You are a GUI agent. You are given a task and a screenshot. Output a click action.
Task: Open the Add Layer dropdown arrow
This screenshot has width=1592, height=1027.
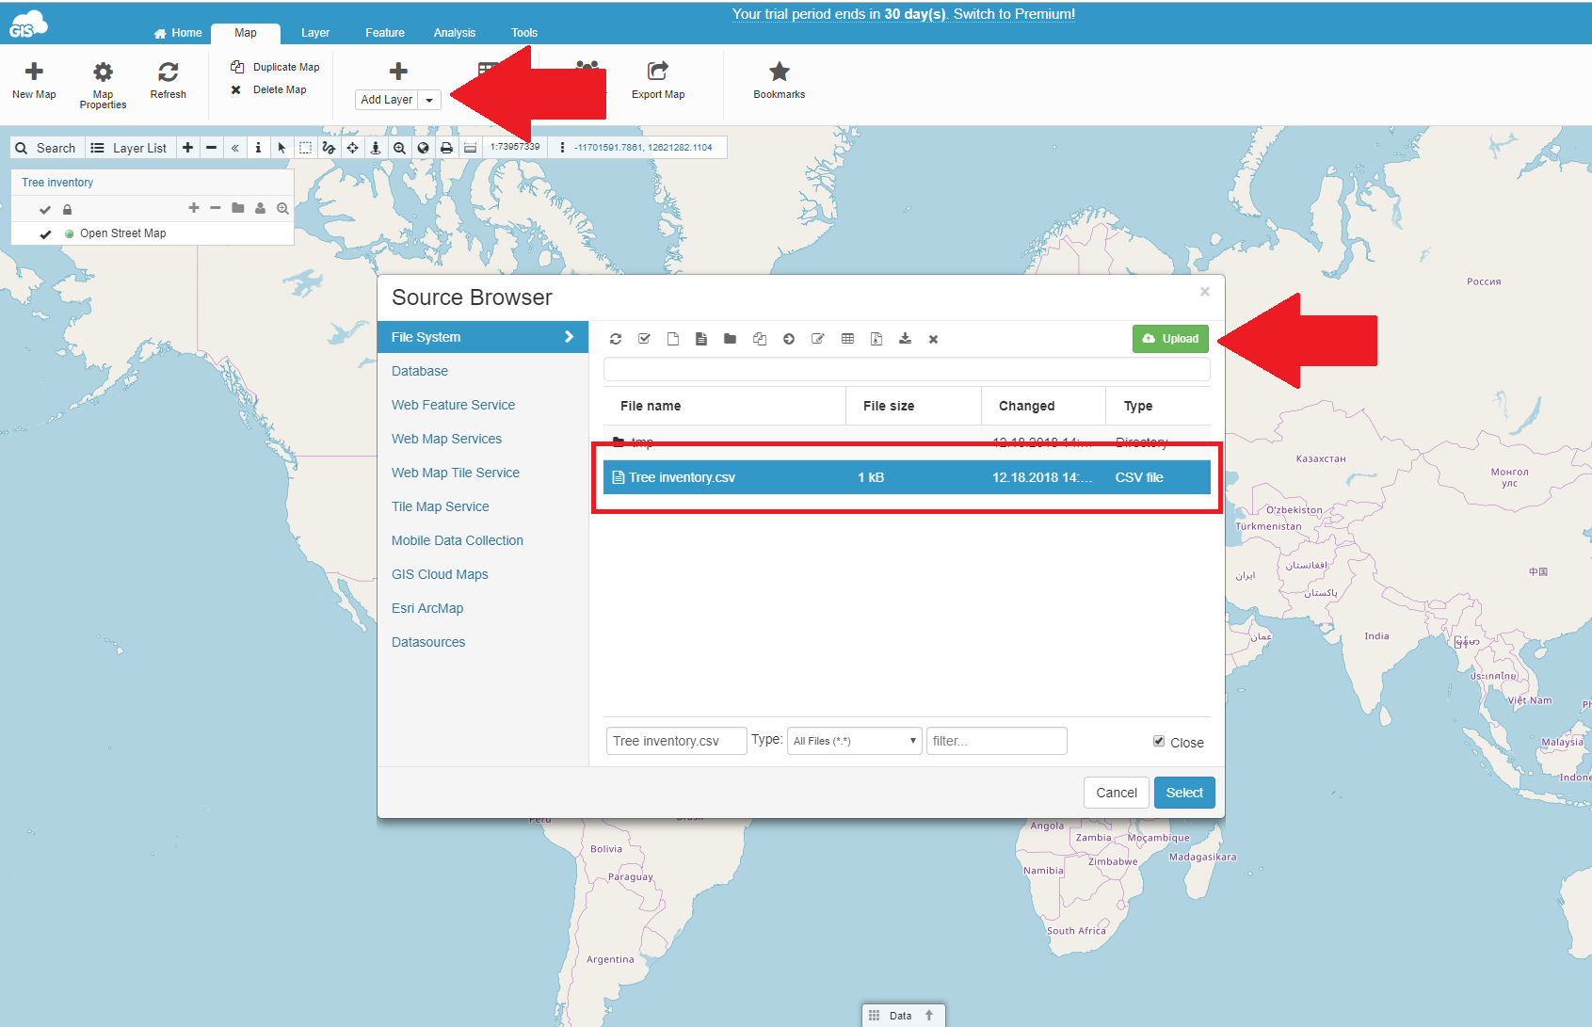pyautogui.click(x=429, y=100)
